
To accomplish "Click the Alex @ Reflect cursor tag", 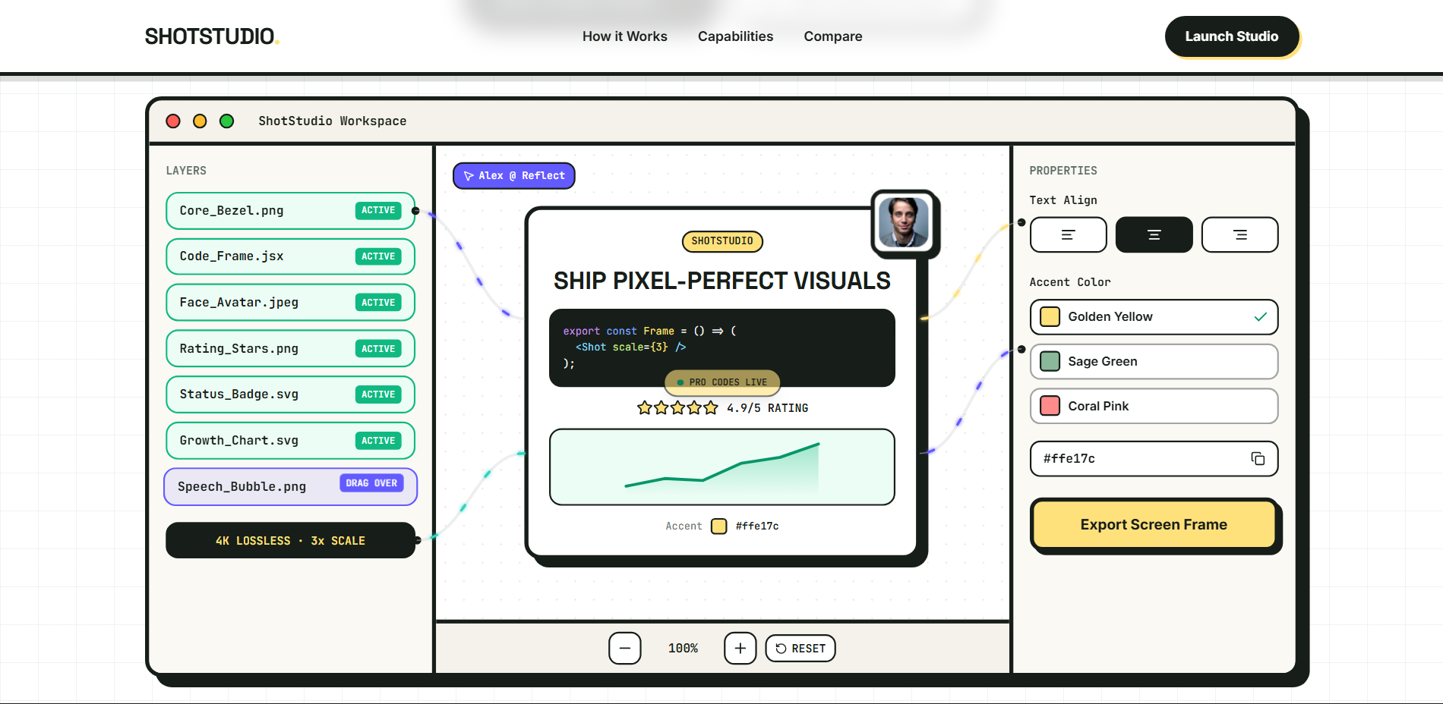I will 514,176.
